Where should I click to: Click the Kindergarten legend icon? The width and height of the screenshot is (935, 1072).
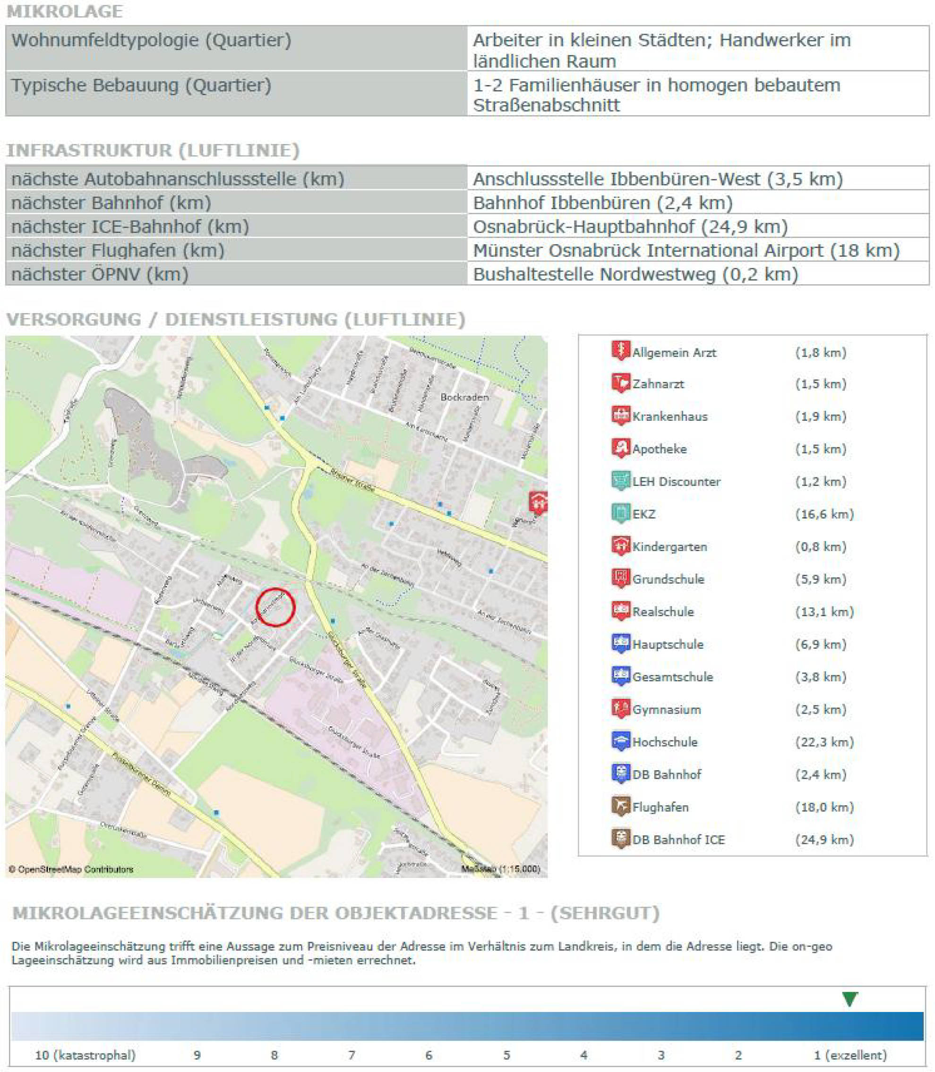pyautogui.click(x=620, y=546)
